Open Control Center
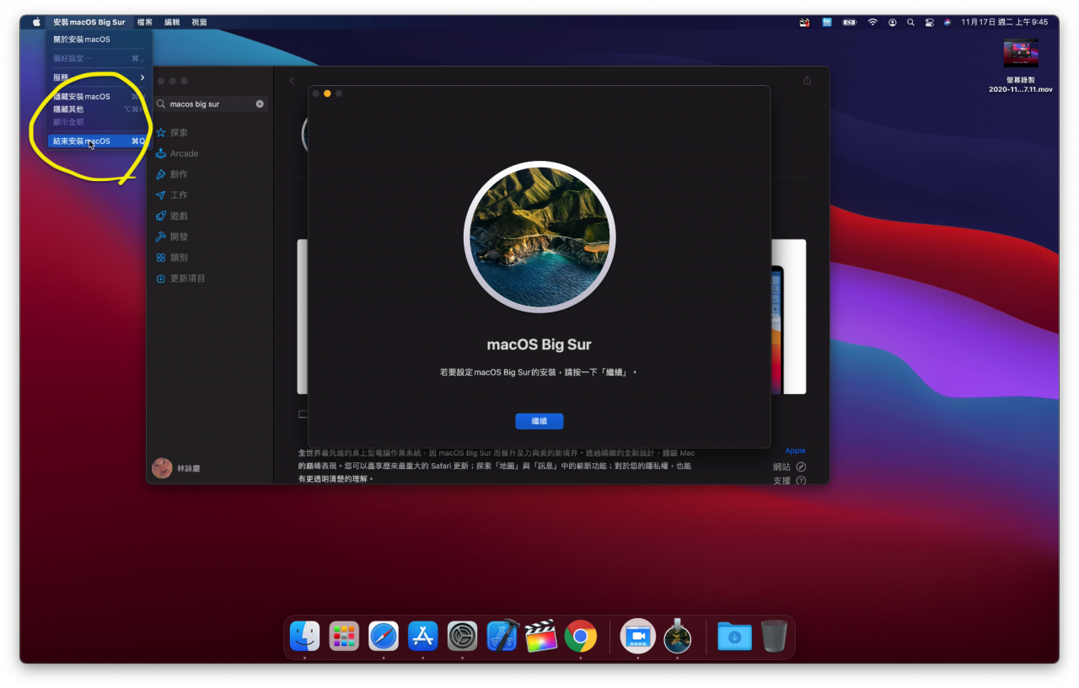Viewport: 1079px width, 688px height. 929,22
